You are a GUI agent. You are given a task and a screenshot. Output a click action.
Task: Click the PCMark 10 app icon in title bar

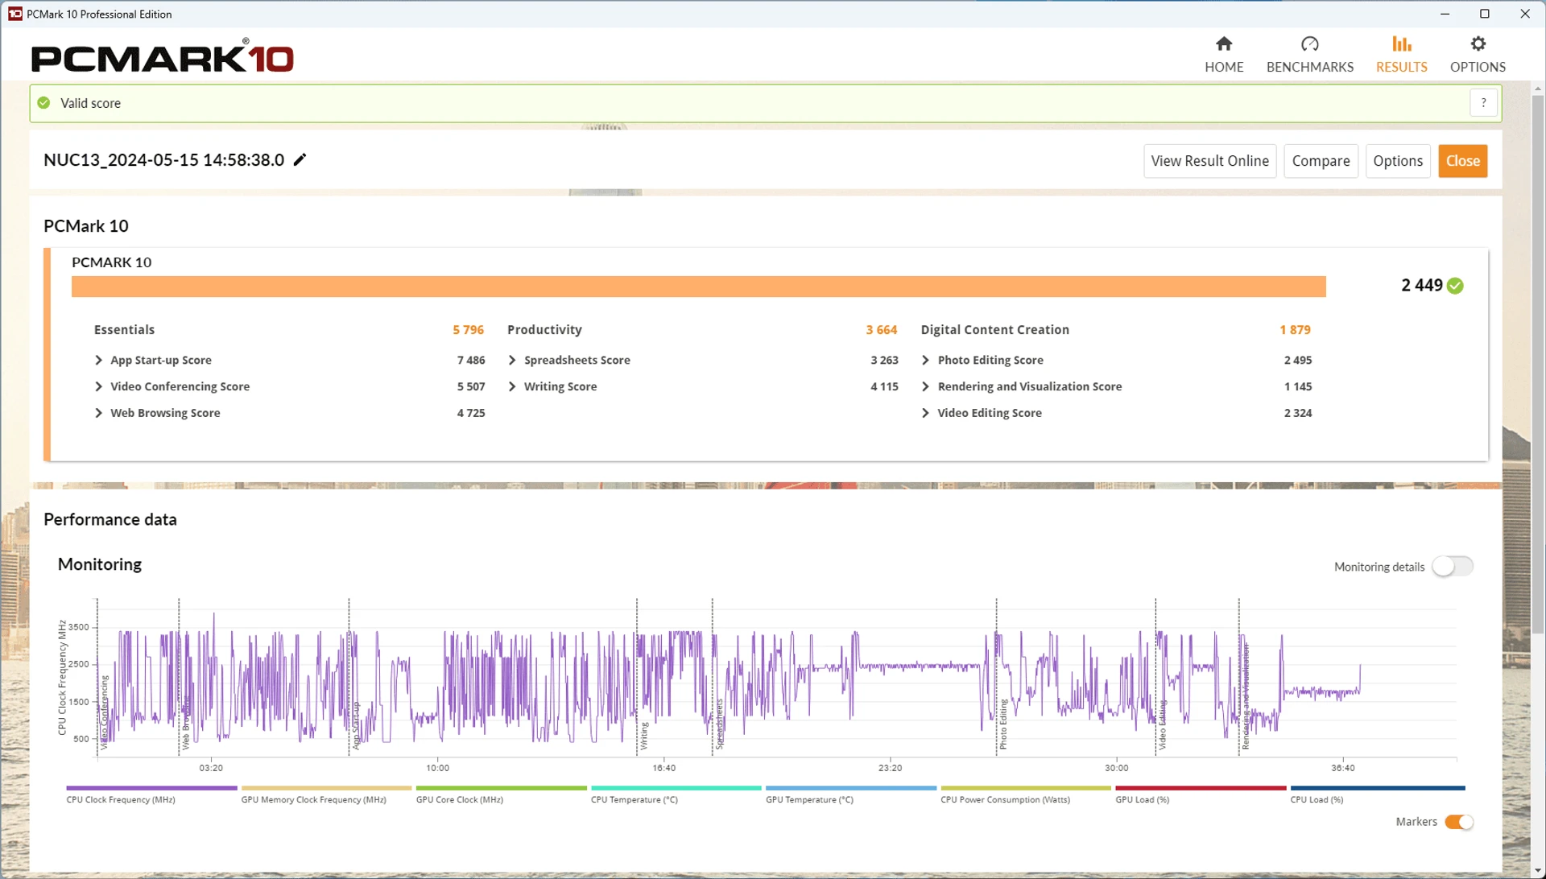[x=14, y=14]
